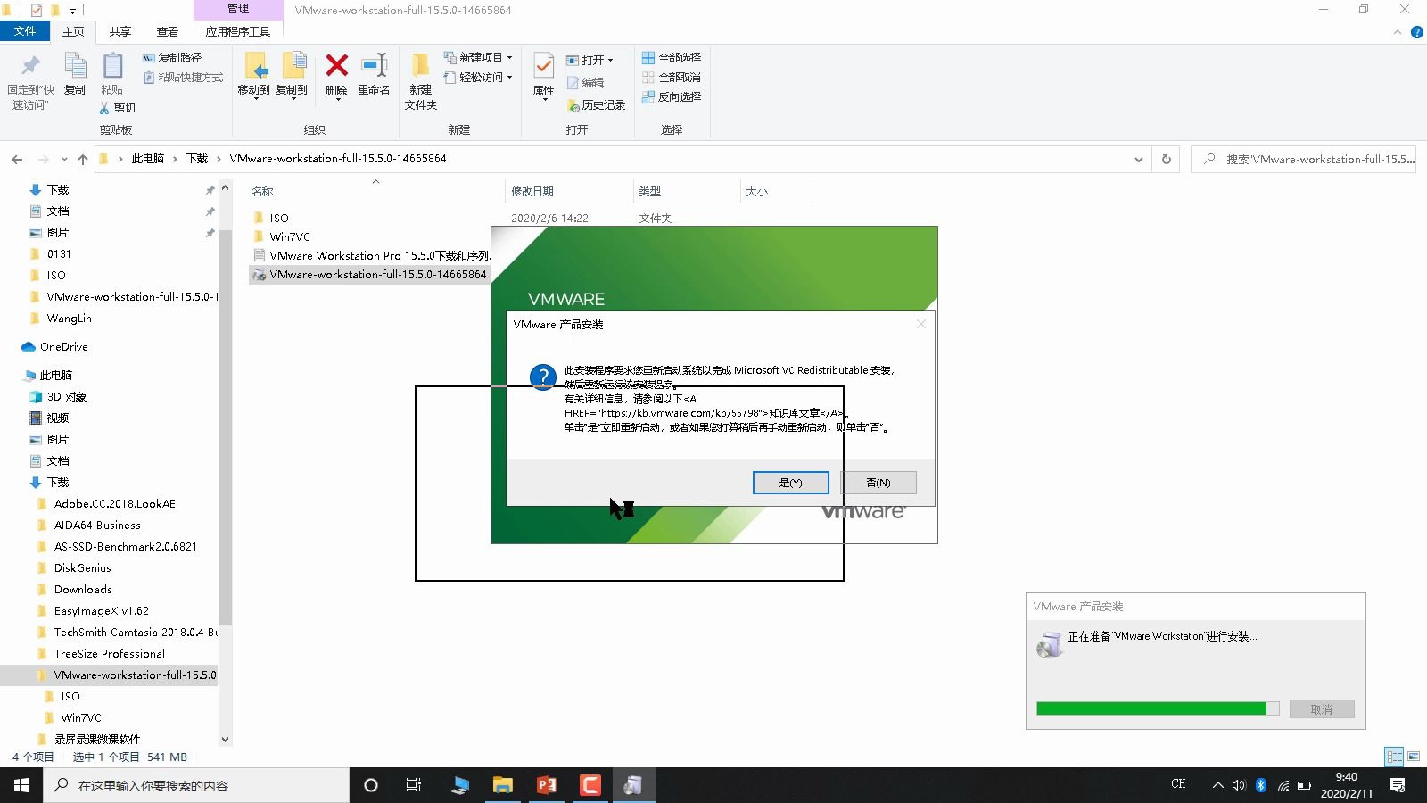The image size is (1427, 803).
Task: Click the 剪切 (Cut) scissors icon
Action: click(x=104, y=108)
